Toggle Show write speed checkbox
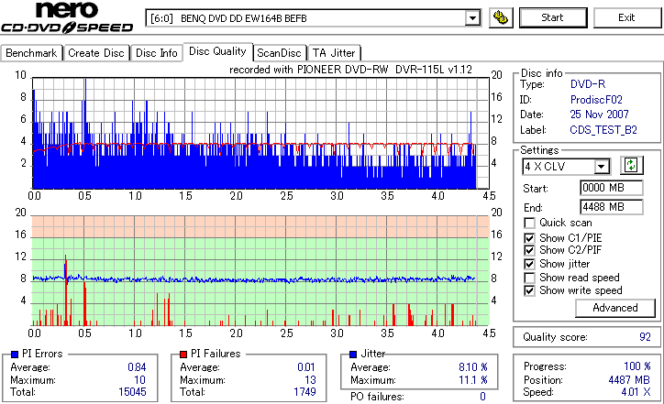The height and width of the screenshot is (404, 664). 529,290
